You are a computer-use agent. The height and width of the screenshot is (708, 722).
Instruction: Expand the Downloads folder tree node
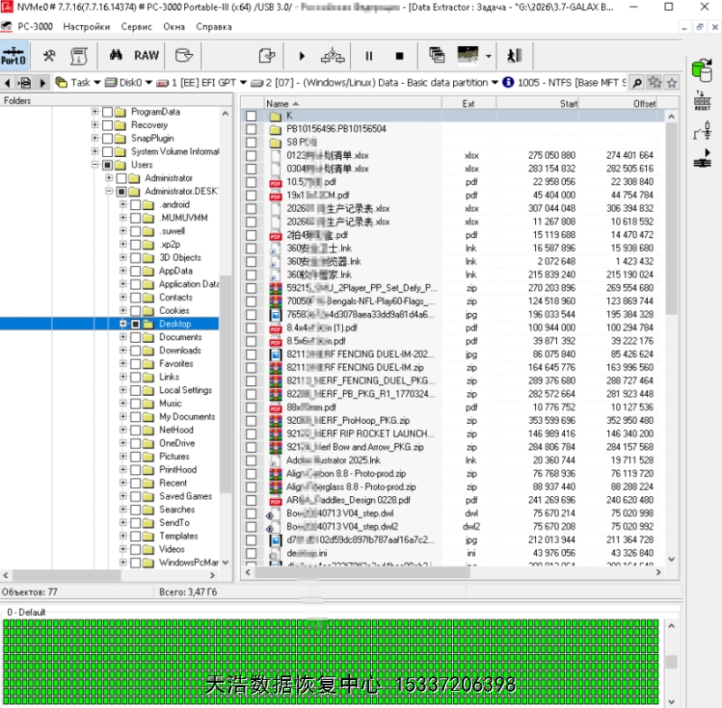[x=123, y=351]
